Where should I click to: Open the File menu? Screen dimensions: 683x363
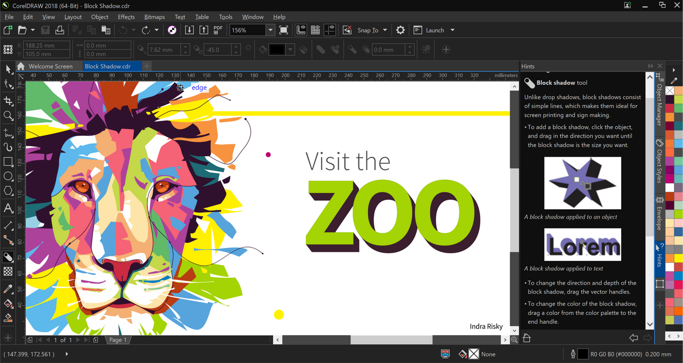(9, 17)
